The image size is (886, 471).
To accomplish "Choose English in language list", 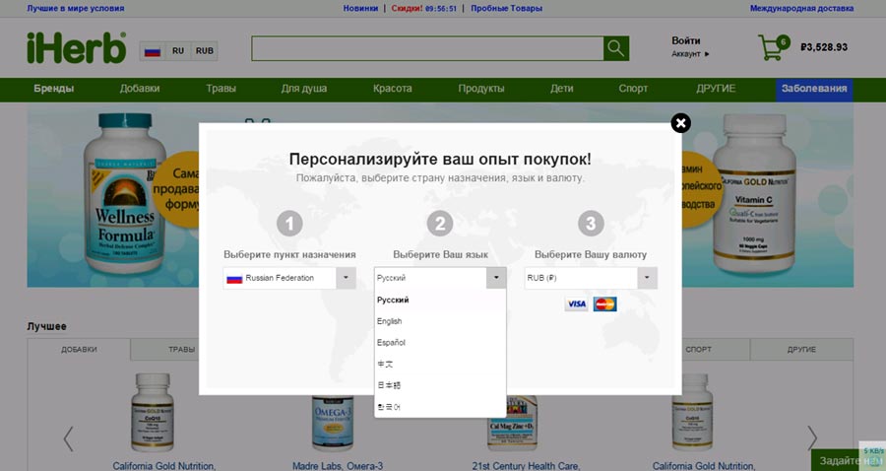I will click(x=440, y=321).
